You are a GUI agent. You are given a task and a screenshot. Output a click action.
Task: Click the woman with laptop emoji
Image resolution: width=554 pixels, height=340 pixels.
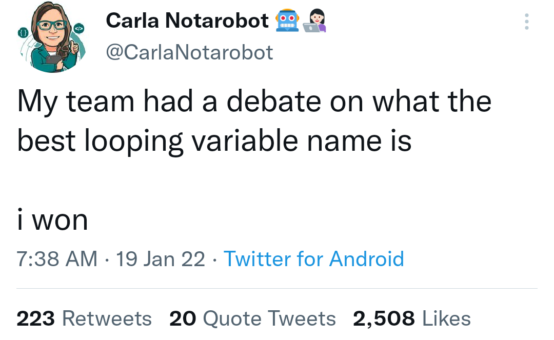click(x=314, y=21)
